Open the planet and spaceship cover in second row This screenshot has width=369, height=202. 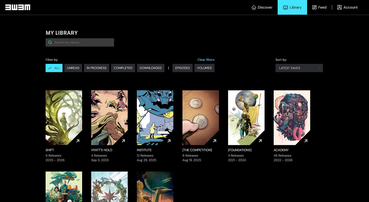[x=155, y=187]
